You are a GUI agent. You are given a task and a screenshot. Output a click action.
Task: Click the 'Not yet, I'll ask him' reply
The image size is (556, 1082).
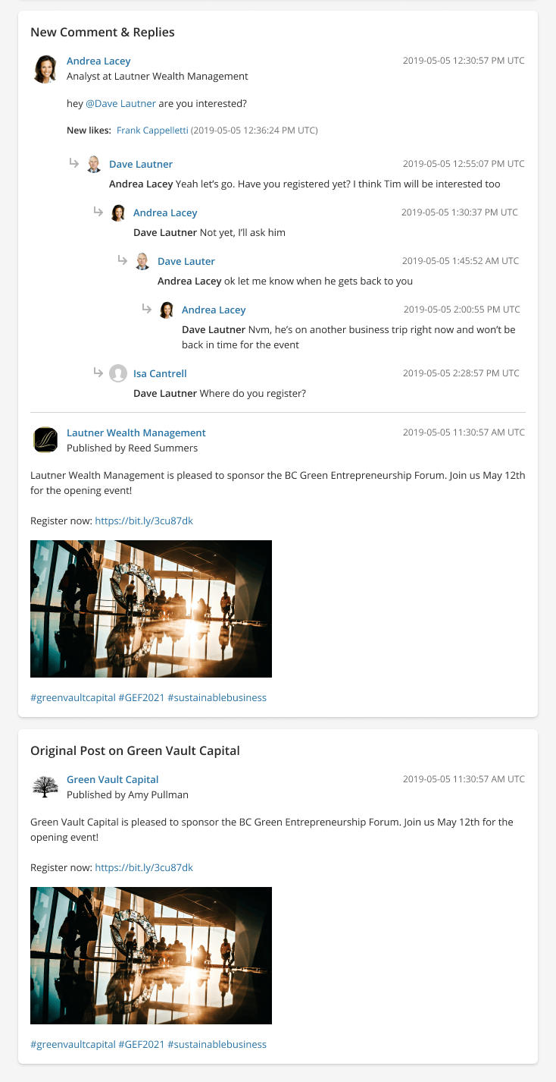(x=209, y=232)
